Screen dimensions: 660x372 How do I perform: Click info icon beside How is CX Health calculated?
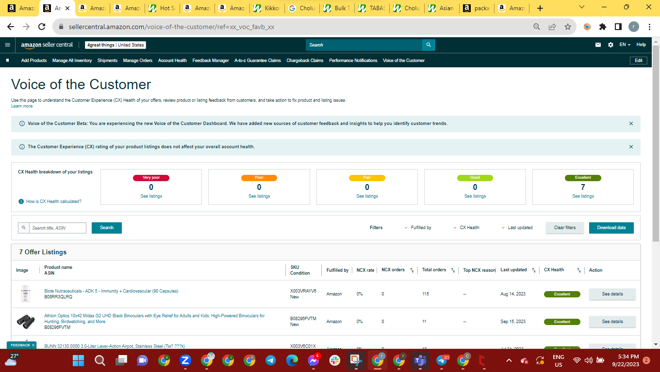click(x=21, y=201)
